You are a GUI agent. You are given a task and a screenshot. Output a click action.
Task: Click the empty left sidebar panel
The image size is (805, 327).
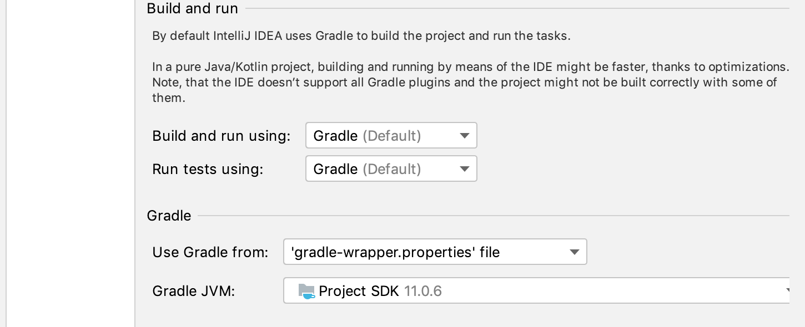(x=70, y=166)
